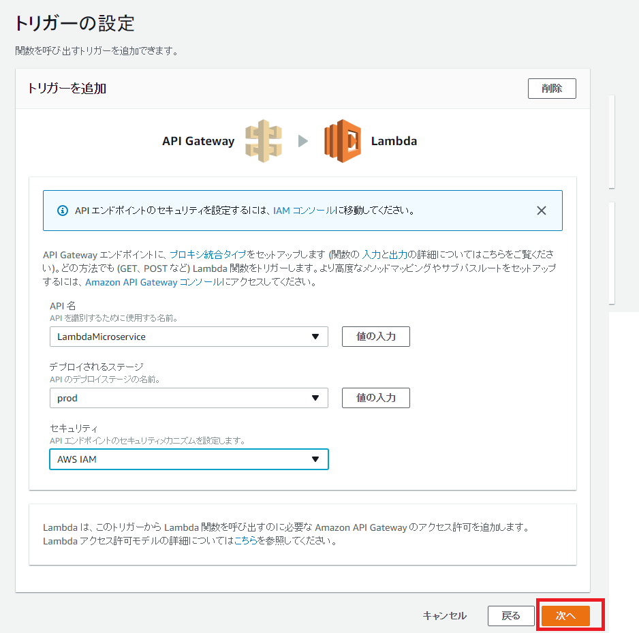Click the gray arrow between service icons
Image resolution: width=639 pixels, height=633 pixels.
pyautogui.click(x=302, y=141)
